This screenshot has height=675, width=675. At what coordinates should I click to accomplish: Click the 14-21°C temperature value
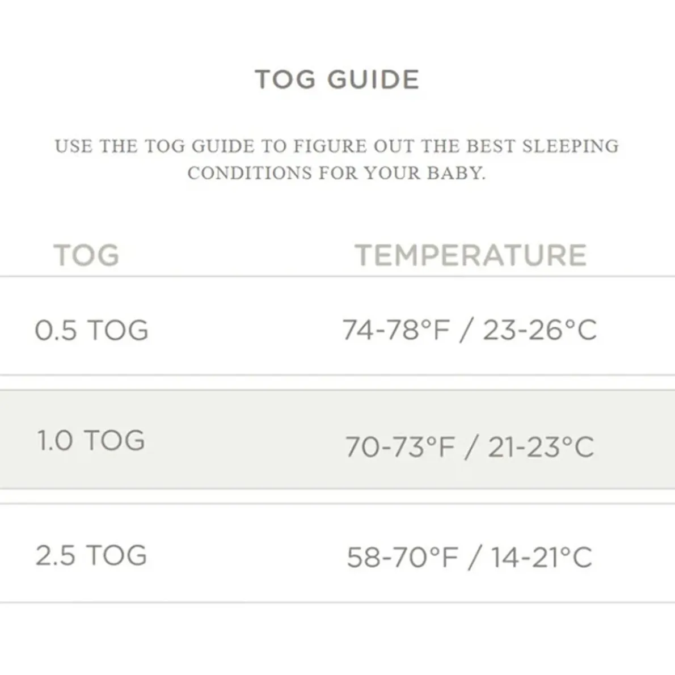[541, 557]
